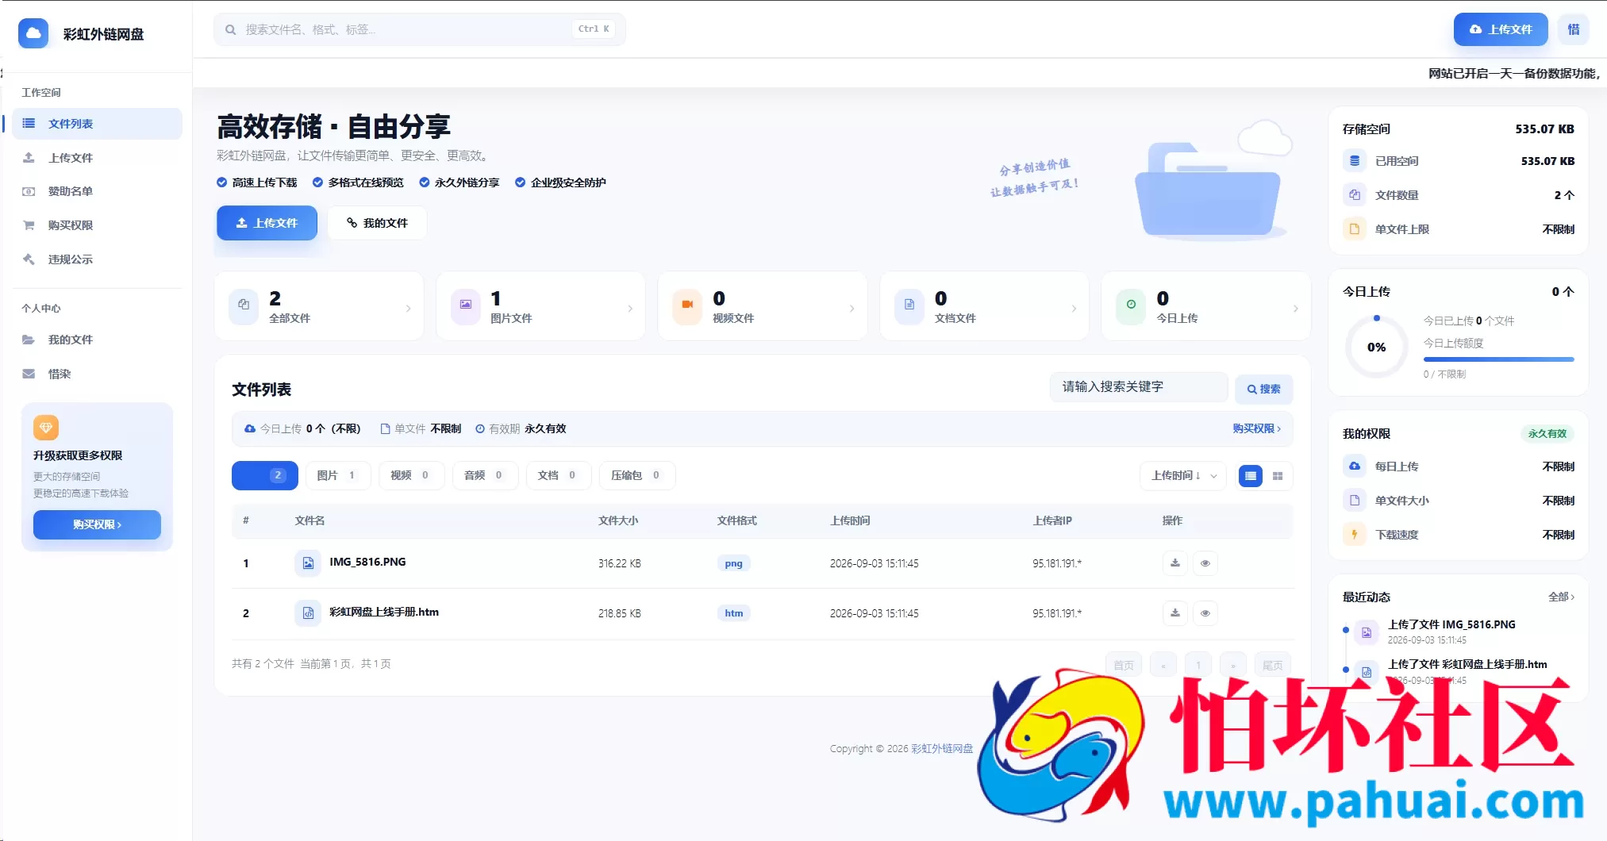Image resolution: width=1607 pixels, height=841 pixels.
Task: Focus the 请输入搜索关键字 input
Action: tap(1138, 387)
